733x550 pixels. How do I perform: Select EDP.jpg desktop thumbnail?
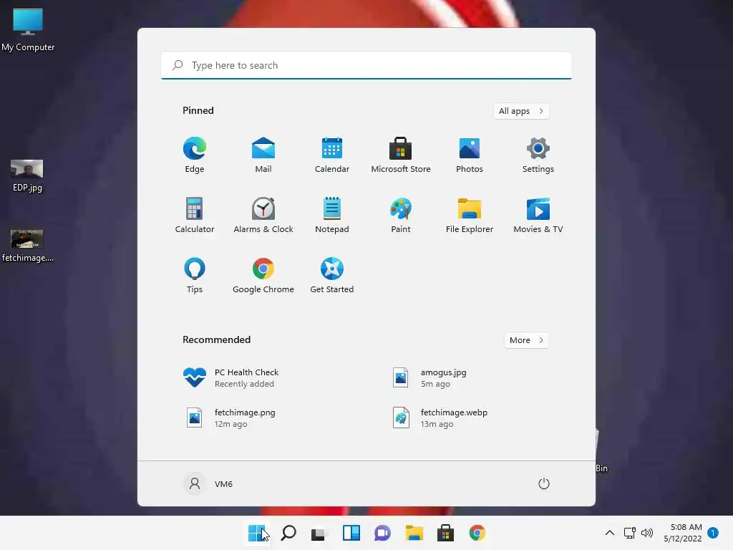tap(27, 176)
